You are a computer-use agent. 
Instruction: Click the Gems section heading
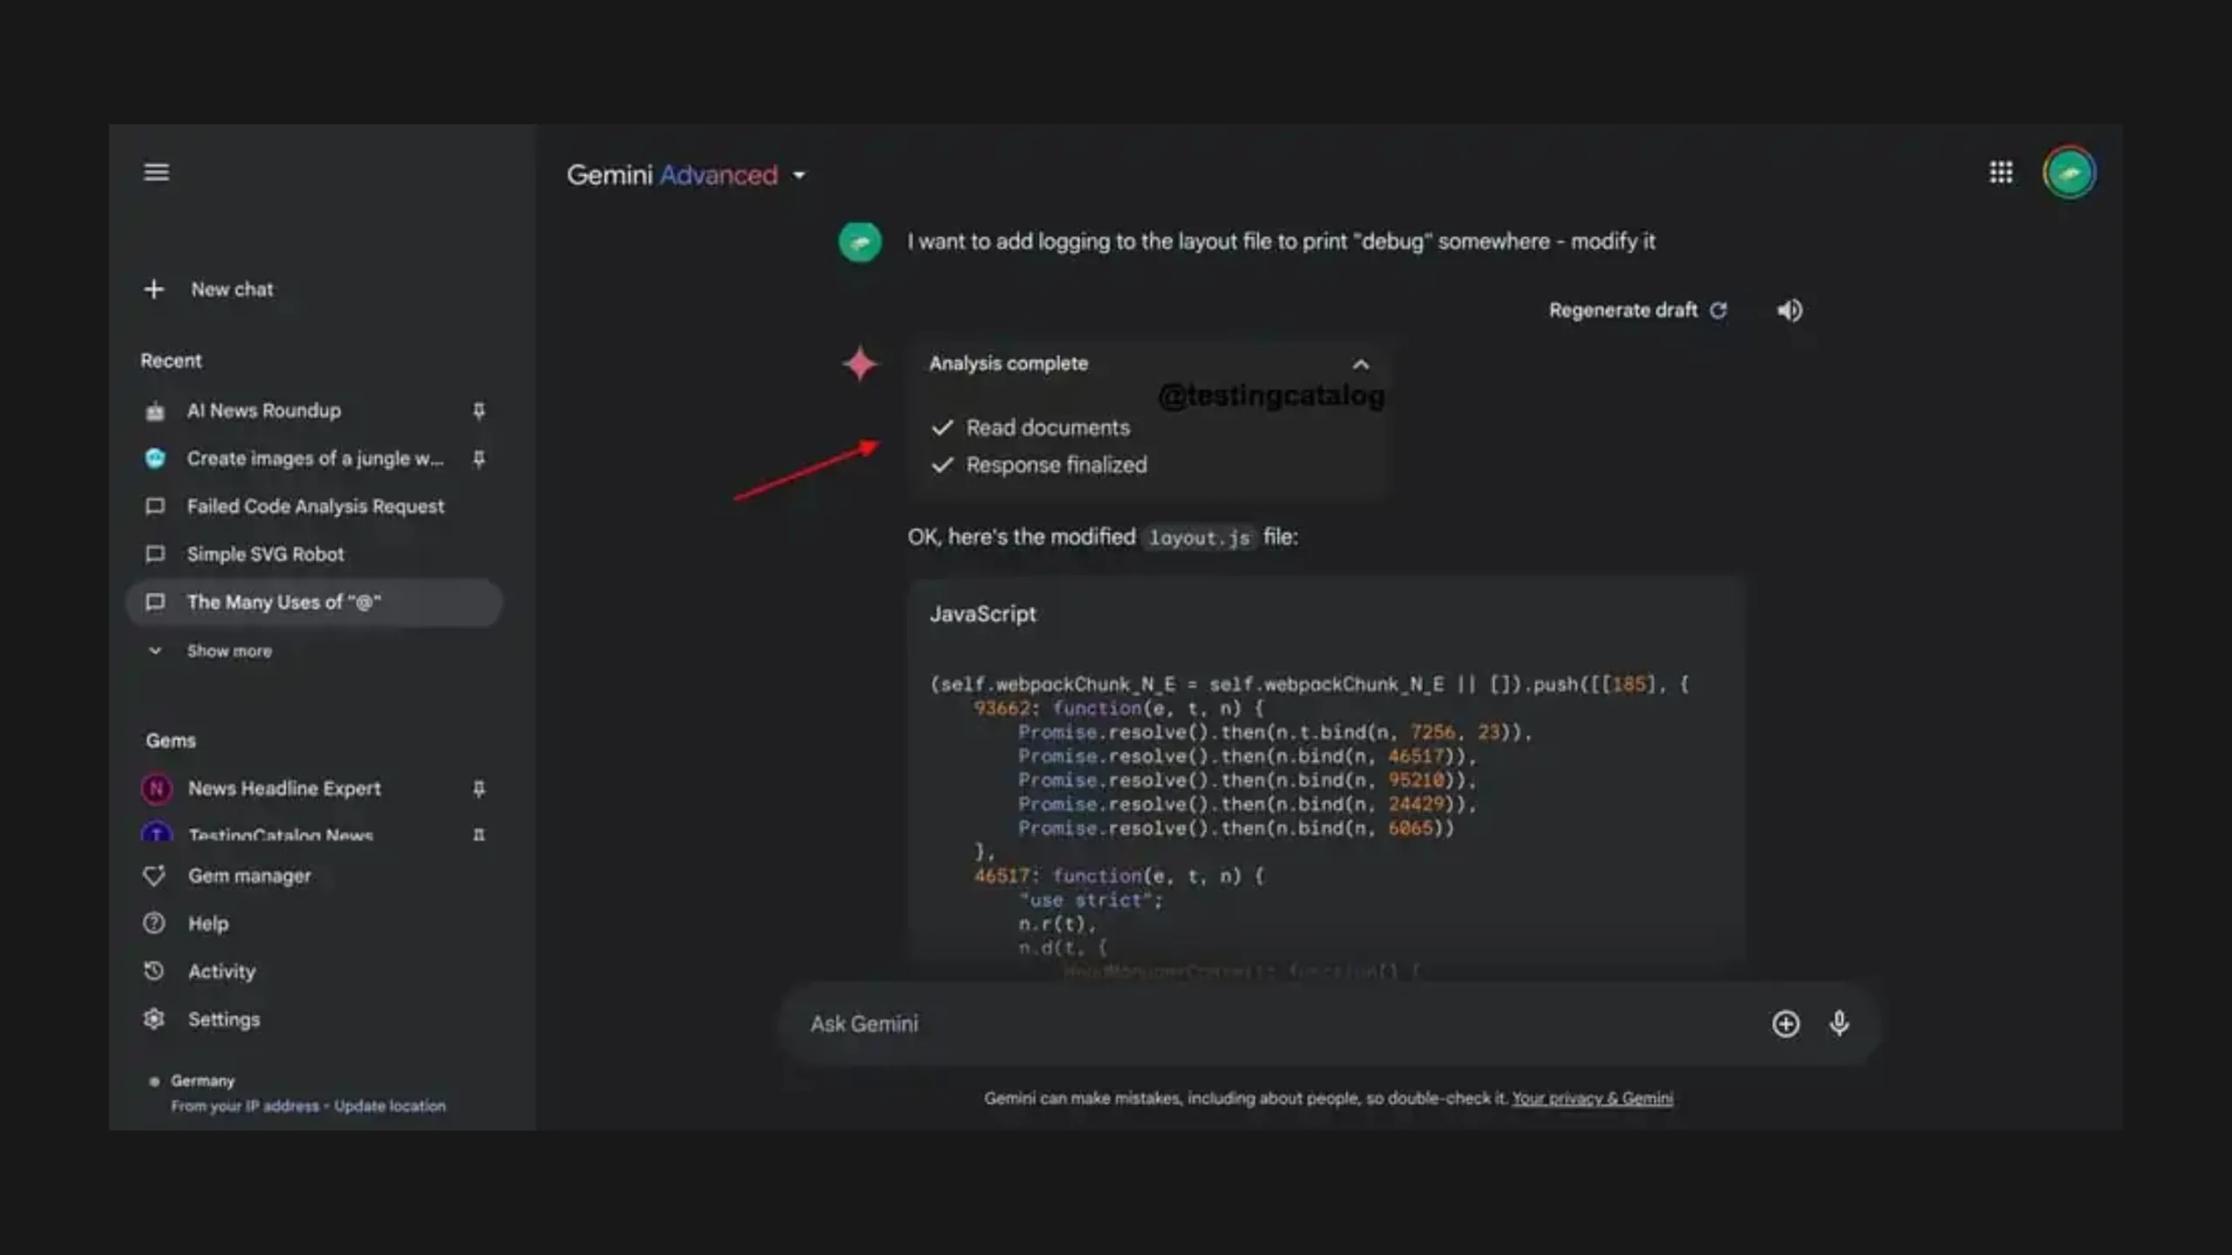[171, 741]
